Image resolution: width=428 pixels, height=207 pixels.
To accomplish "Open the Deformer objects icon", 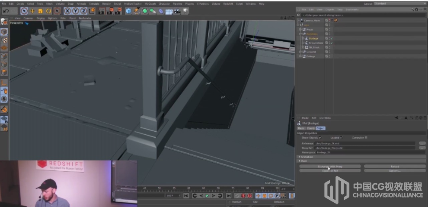I will [x=161, y=11].
